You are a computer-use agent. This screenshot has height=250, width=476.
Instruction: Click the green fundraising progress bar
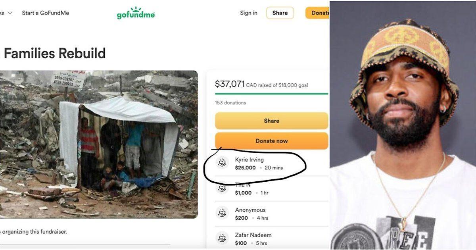272,94
